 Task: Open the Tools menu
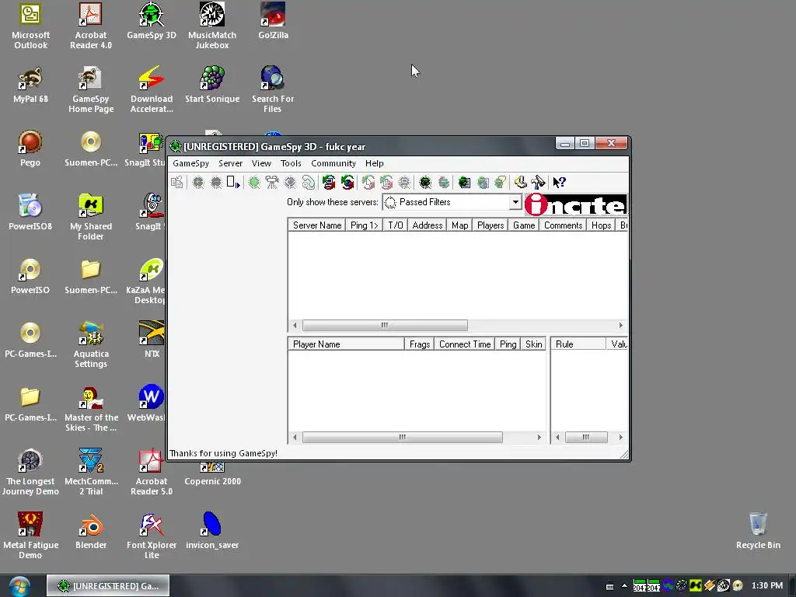(291, 163)
